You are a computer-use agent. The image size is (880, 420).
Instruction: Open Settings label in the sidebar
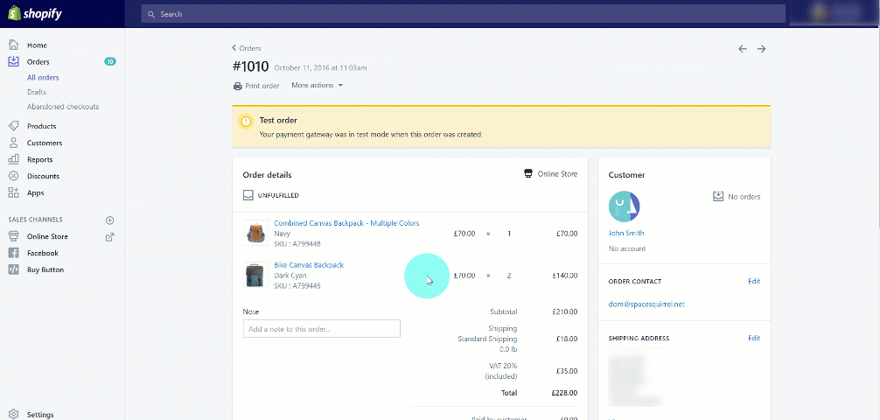[40, 415]
